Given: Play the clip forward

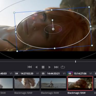Looking at the screenshot, I should 50,67.
